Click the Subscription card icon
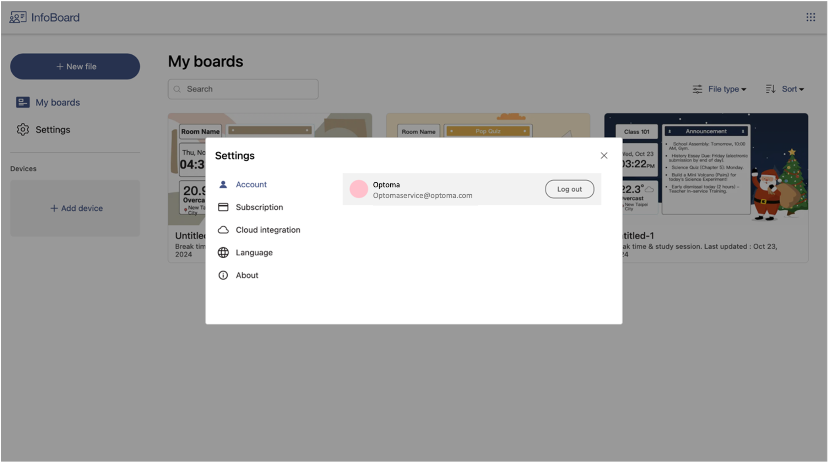The image size is (830, 464). (x=223, y=207)
